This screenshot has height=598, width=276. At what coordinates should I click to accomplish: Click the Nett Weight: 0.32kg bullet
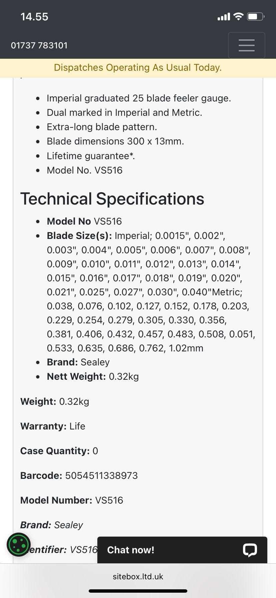(93, 376)
